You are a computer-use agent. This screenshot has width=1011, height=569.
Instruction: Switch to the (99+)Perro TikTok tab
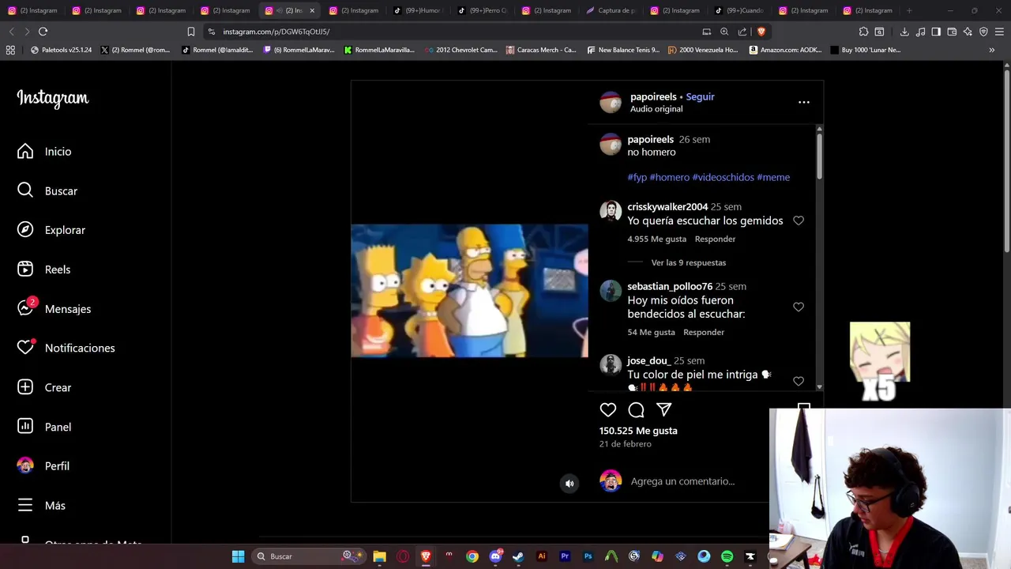coord(482,10)
